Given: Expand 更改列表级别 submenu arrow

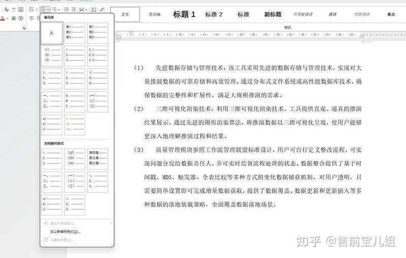Looking at the screenshot, I should click(x=111, y=223).
